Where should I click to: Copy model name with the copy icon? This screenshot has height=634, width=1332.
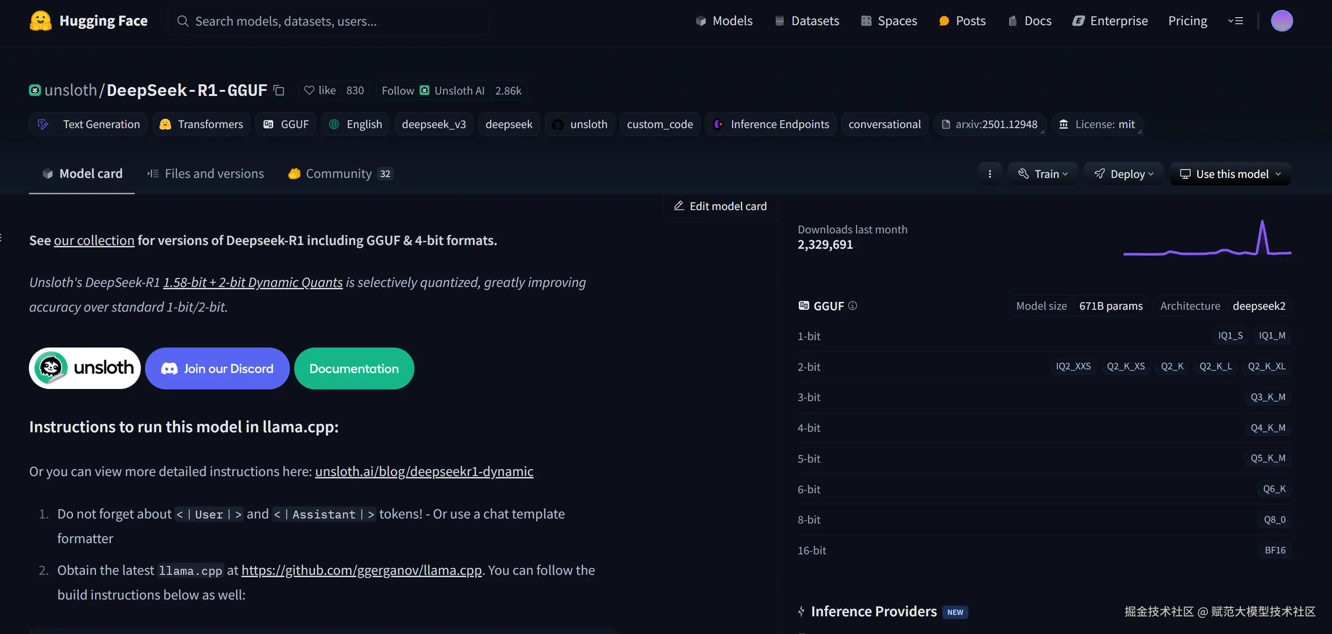(279, 90)
